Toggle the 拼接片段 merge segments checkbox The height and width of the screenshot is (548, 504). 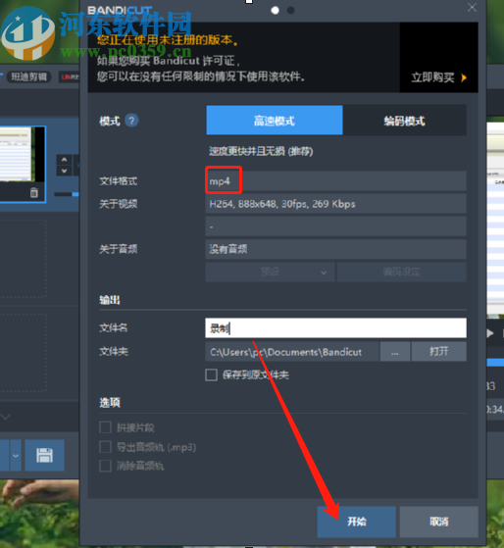click(105, 427)
